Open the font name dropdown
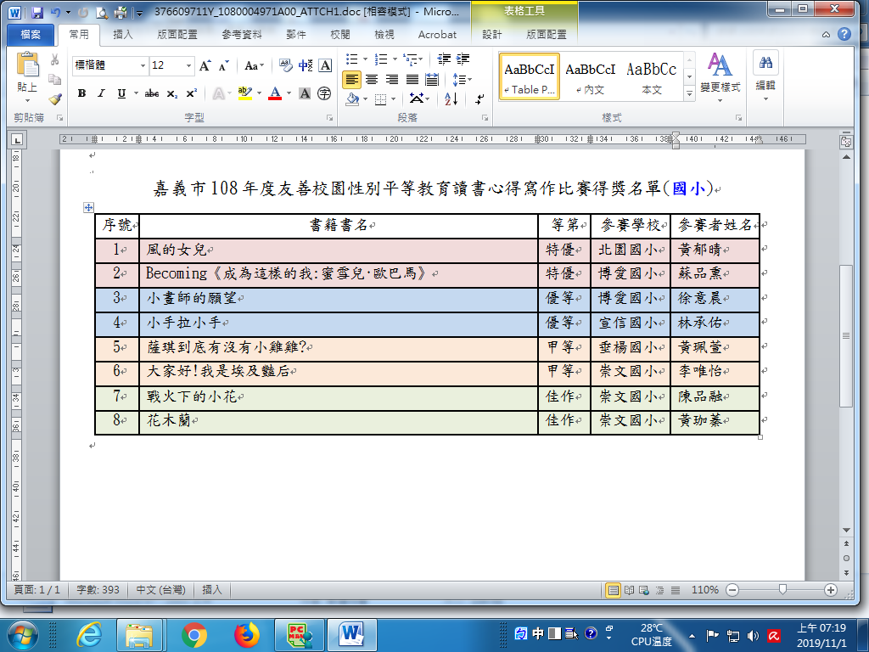Viewport: 869px width, 652px height. tap(143, 65)
